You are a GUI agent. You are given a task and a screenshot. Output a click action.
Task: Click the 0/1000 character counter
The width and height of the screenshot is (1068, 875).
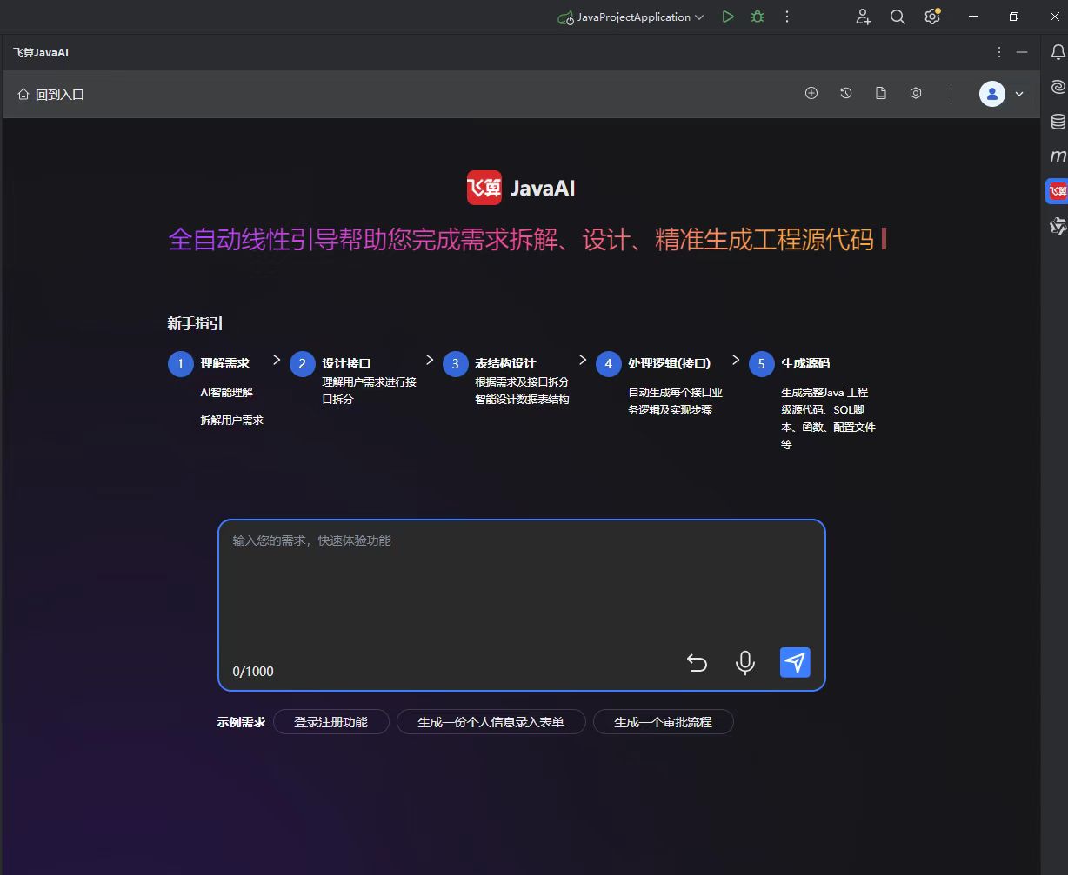(x=253, y=671)
